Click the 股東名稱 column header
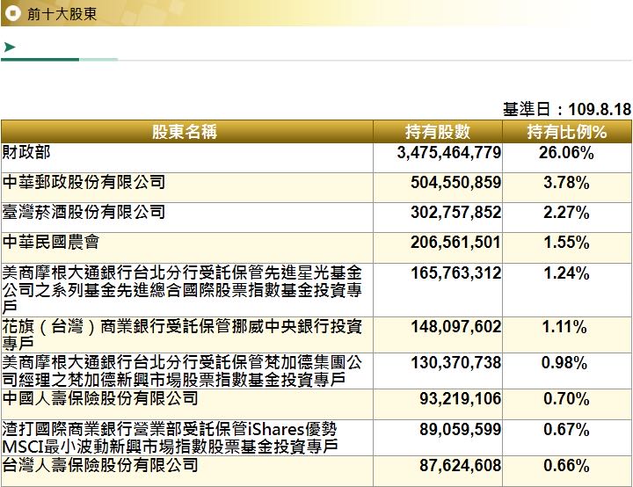 (185, 132)
